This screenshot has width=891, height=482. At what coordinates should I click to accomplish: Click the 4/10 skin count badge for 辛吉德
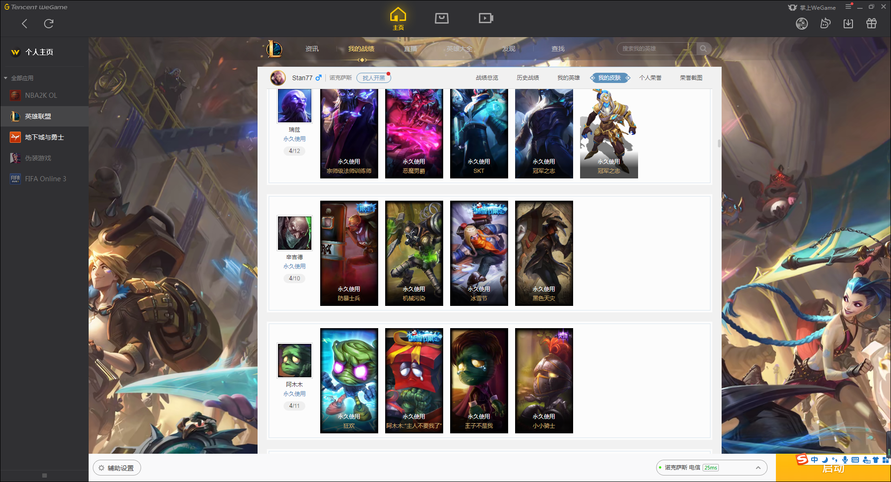point(295,279)
